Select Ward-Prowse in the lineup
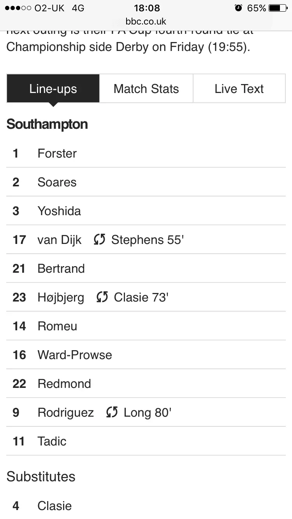The image size is (292, 519). tap(75, 355)
